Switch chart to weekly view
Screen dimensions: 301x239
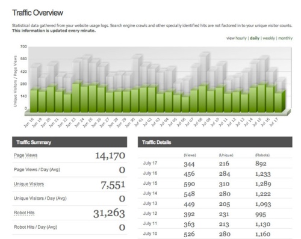[x=268, y=38]
